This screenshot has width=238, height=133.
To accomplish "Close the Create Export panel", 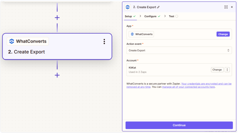I will (232, 7).
